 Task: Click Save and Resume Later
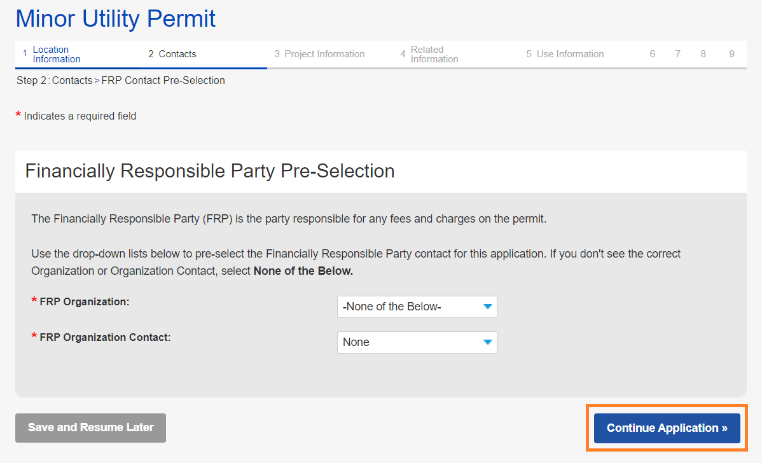coord(90,428)
